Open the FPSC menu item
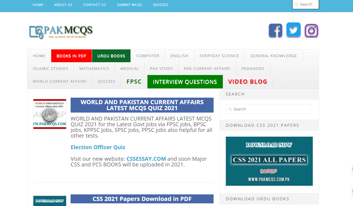This screenshot has height=206, width=353. pyautogui.click(x=134, y=82)
